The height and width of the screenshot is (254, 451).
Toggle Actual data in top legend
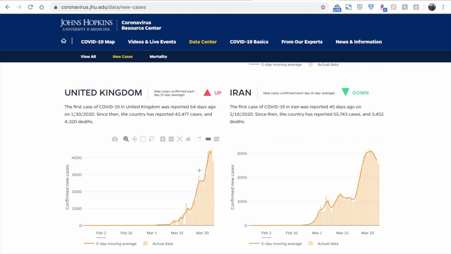(x=323, y=65)
